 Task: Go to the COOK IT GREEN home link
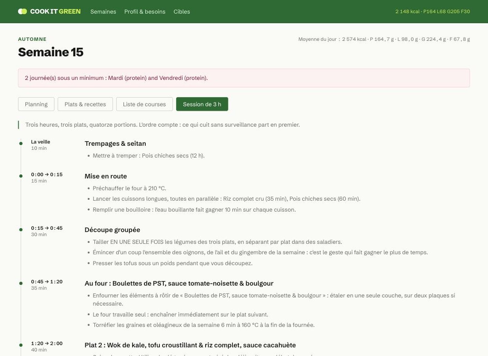[x=49, y=11]
